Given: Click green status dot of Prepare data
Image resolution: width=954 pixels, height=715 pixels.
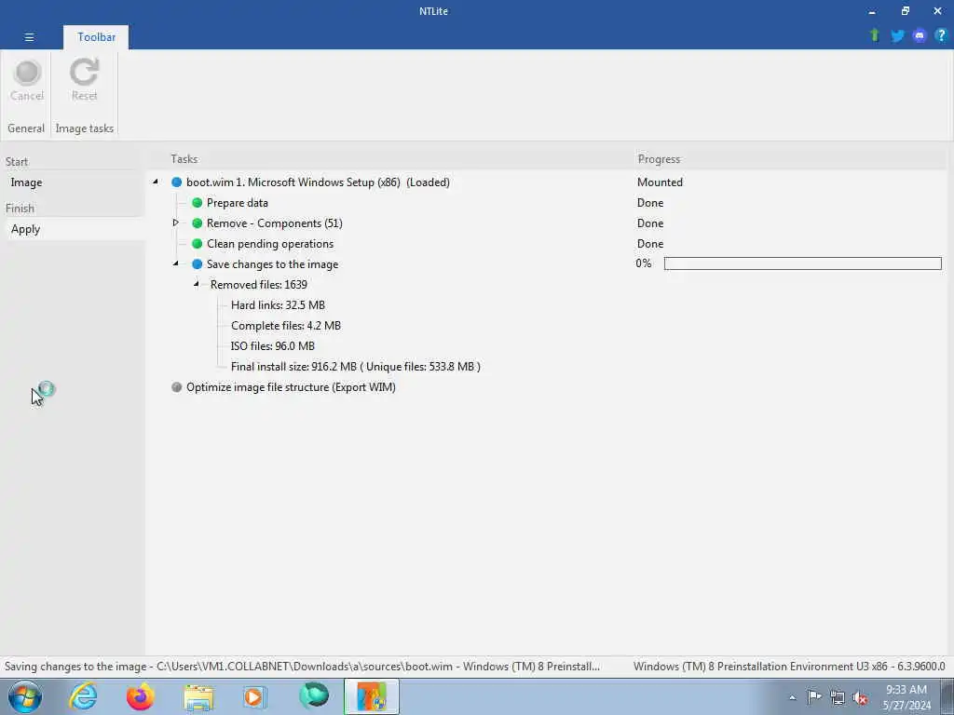Looking at the screenshot, I should click(198, 202).
